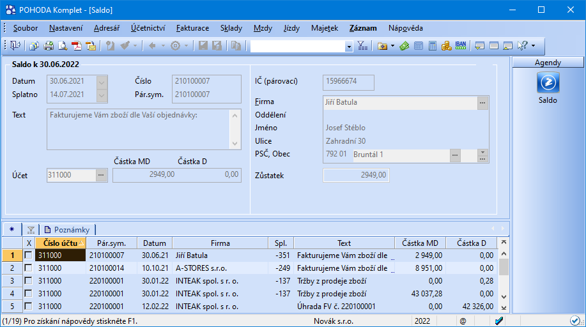Click the IČ (párovací) field
Screen dimensions: 586x327
(348, 82)
